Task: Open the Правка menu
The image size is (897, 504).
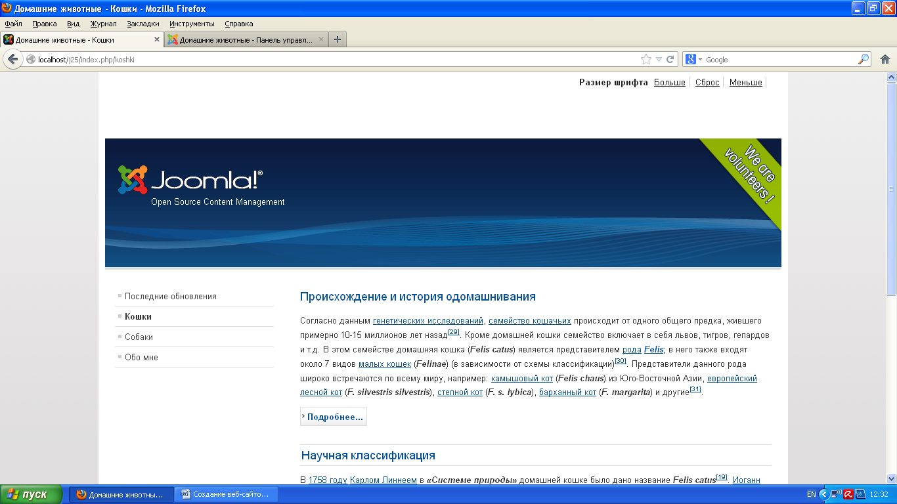Action: pyautogui.click(x=45, y=24)
